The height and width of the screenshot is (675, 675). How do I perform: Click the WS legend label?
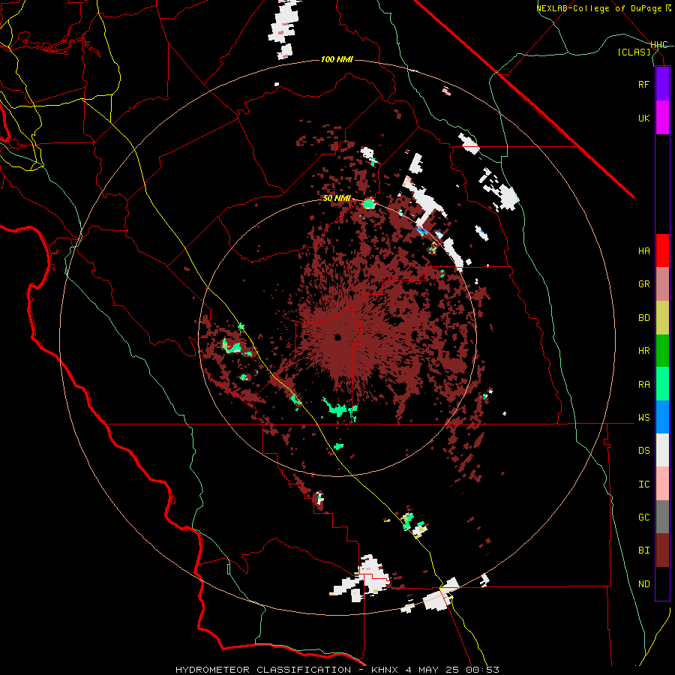(643, 418)
